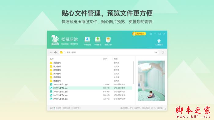Toggle the preview pane icon beside address bar
This screenshot has height=120, width=214.
163,52
